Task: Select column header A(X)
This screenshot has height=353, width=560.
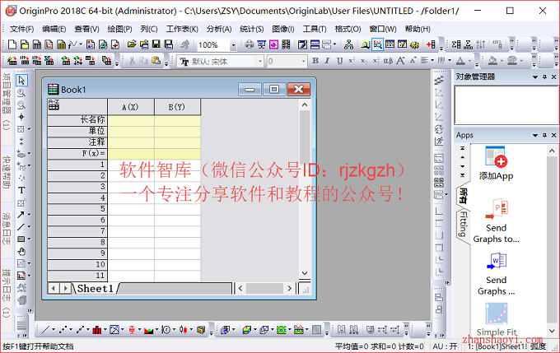Action: tap(131, 107)
